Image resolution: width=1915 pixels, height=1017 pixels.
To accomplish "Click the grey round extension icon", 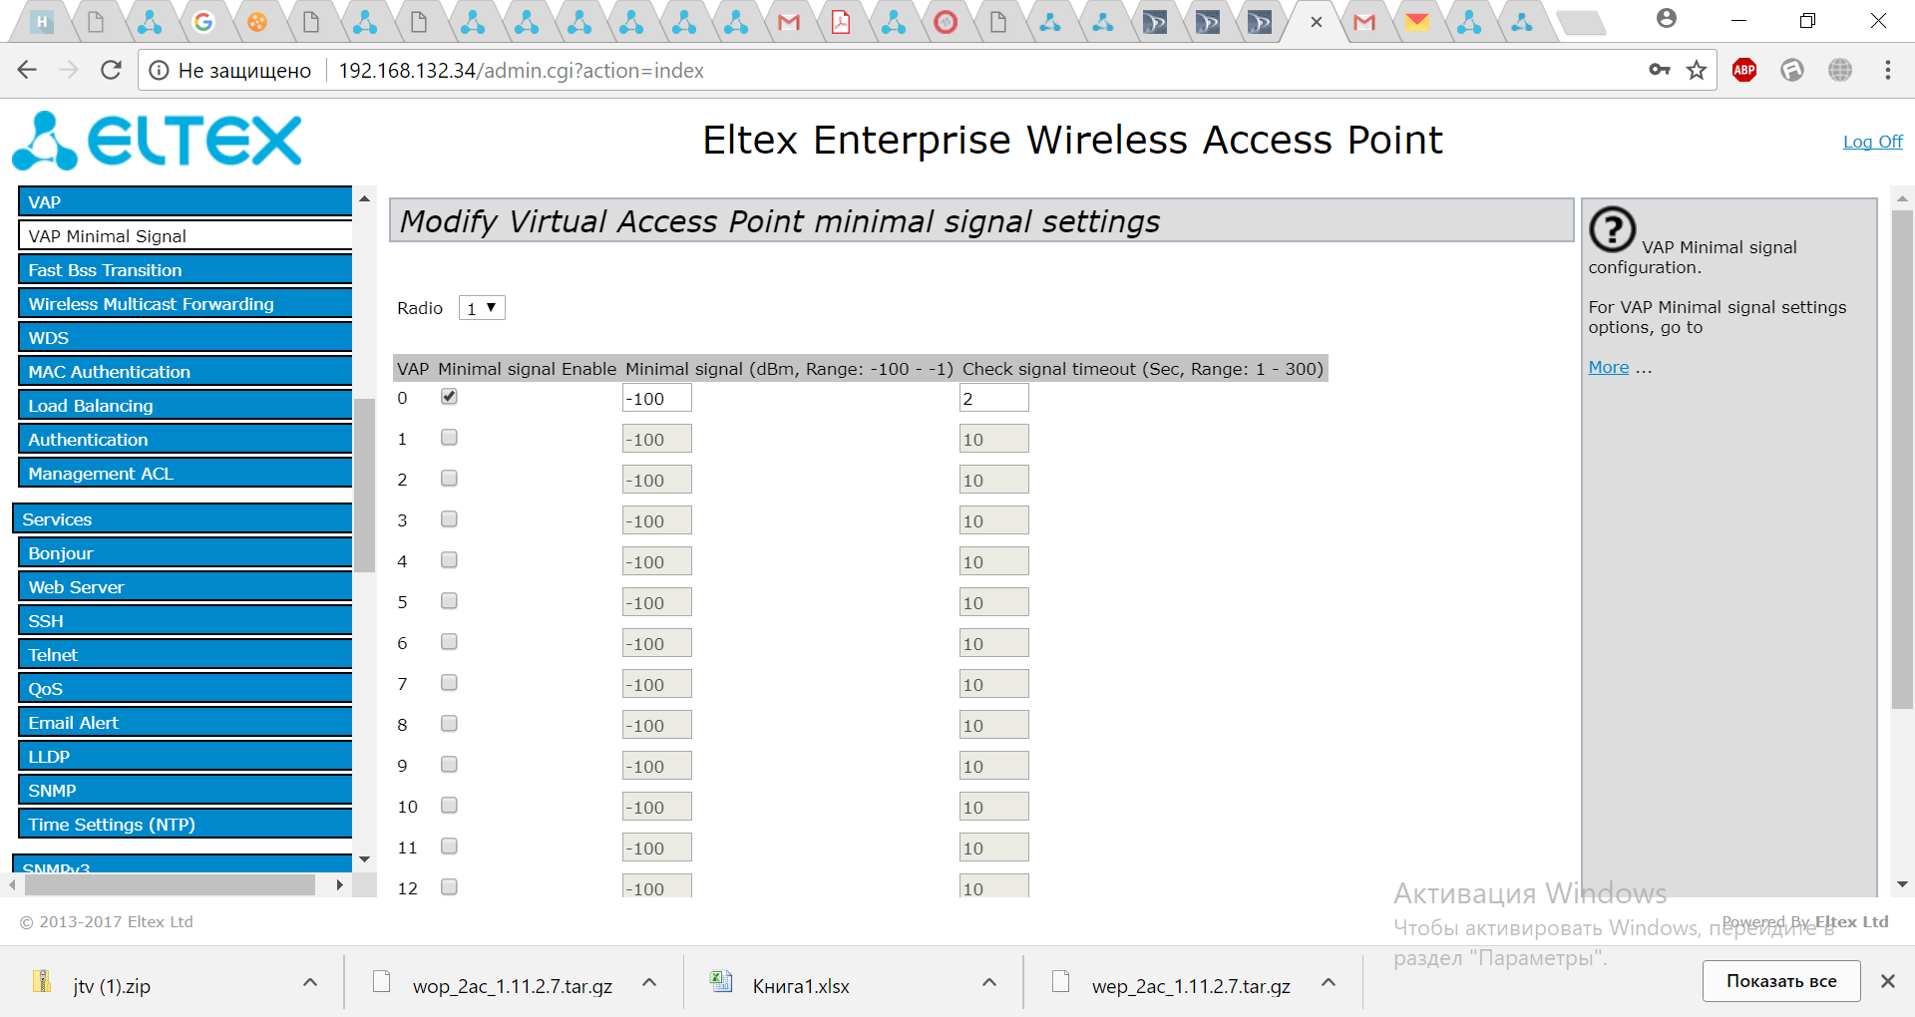I will click(1792, 70).
